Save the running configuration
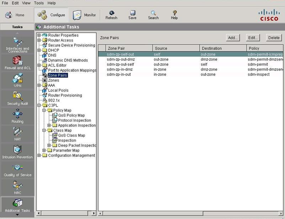 pyautogui.click(x=132, y=15)
